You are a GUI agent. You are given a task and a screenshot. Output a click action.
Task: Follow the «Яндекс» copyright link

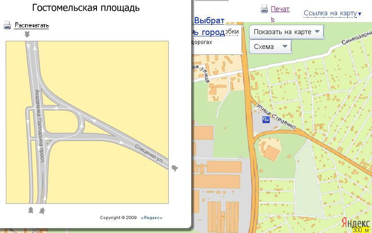pyautogui.click(x=152, y=218)
